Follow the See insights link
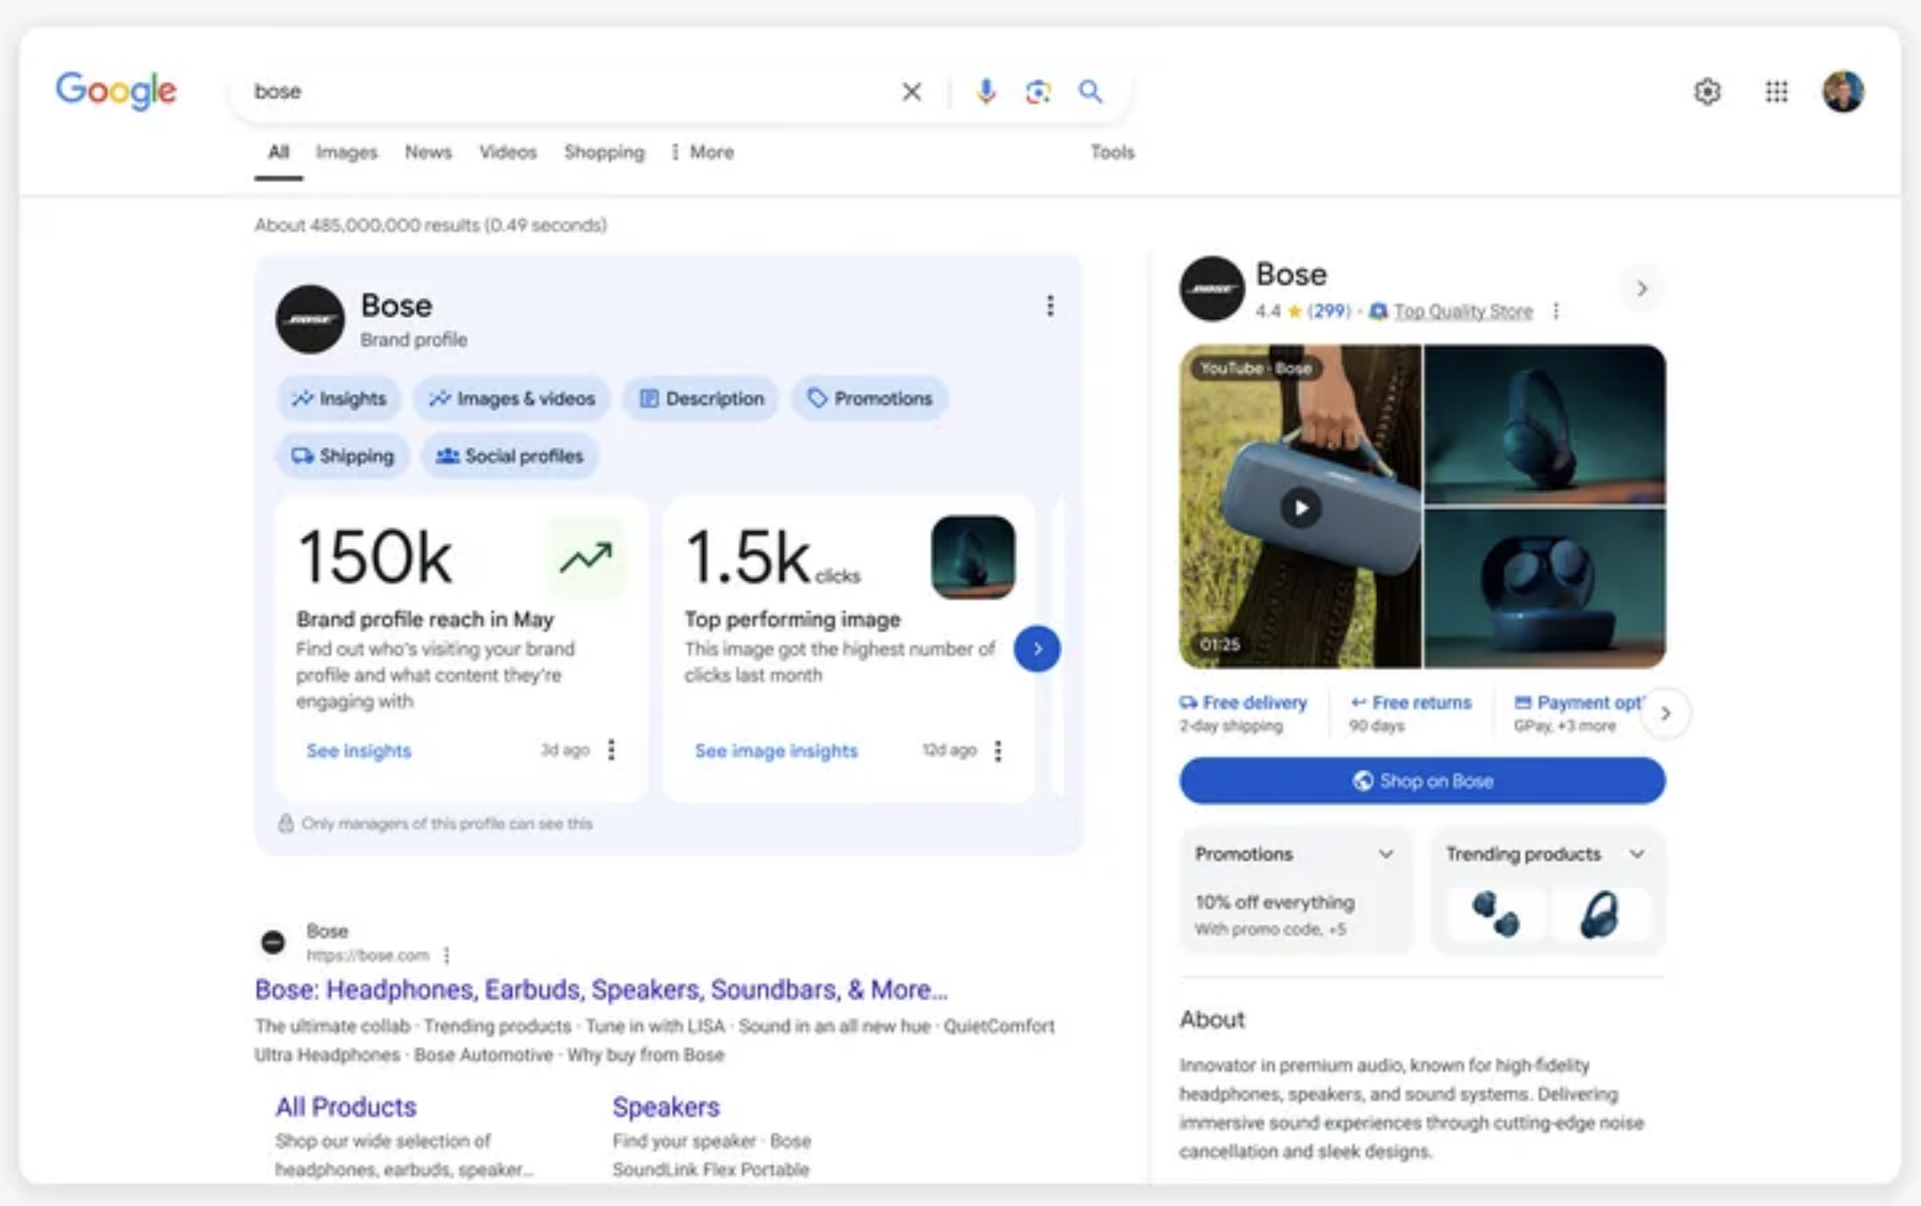 coord(359,751)
